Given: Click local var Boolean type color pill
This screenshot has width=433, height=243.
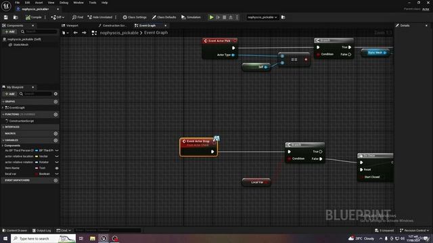Looking at the screenshot, I should pos(37,174).
